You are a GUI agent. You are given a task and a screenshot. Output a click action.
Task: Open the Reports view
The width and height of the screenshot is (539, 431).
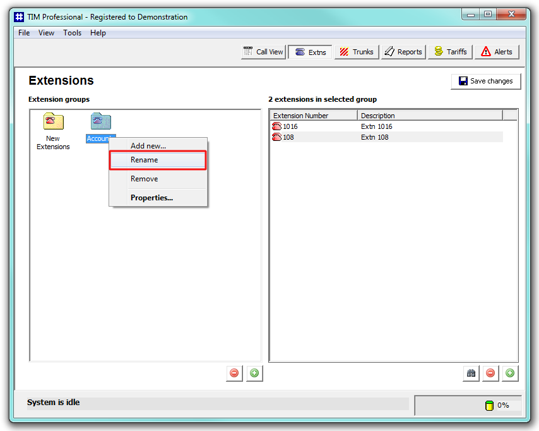click(x=403, y=52)
